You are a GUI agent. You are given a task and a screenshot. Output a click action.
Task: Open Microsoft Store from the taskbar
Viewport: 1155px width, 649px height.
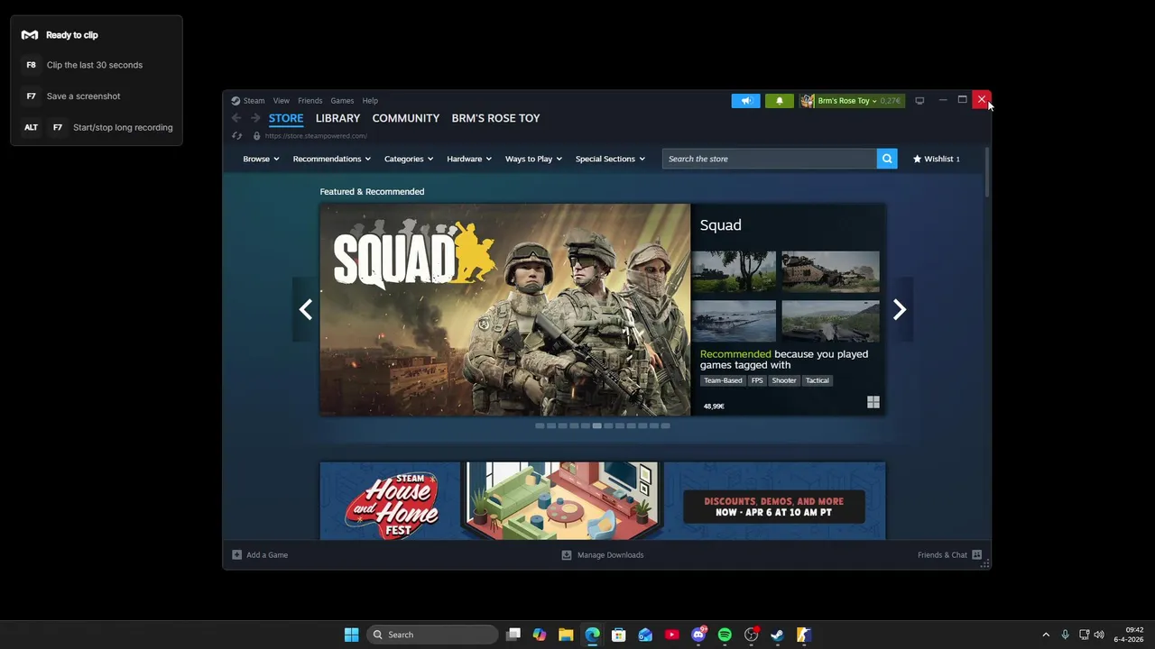point(618,635)
